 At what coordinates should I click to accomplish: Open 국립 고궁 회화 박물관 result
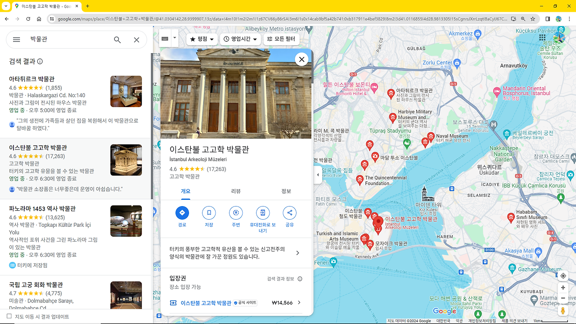click(36, 285)
